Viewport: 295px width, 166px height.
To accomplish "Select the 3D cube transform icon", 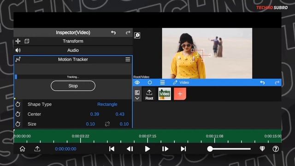I will tap(27, 41).
